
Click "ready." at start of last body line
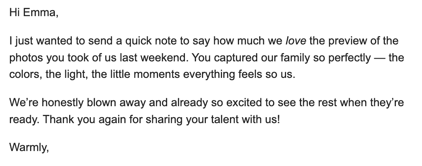pyautogui.click(x=24, y=120)
